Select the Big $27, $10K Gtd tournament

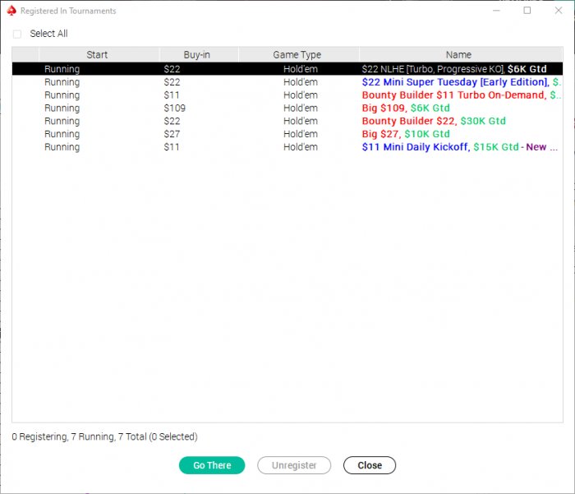click(287, 134)
